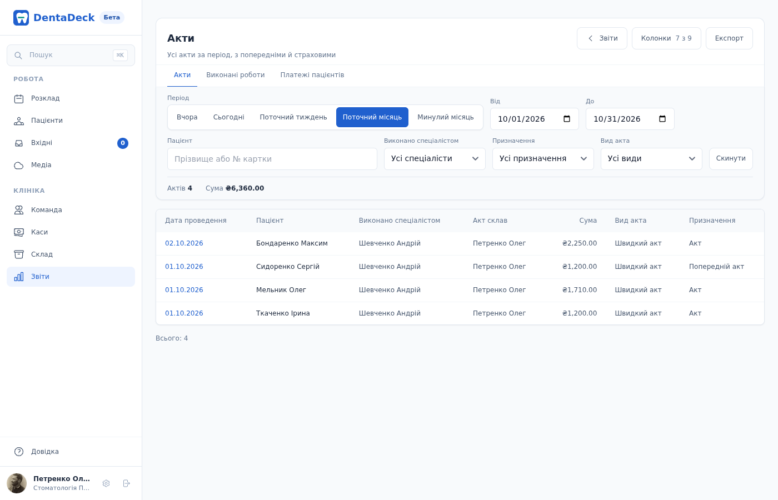
Task: Expand Усі призначення dropdown
Action: (x=543, y=159)
